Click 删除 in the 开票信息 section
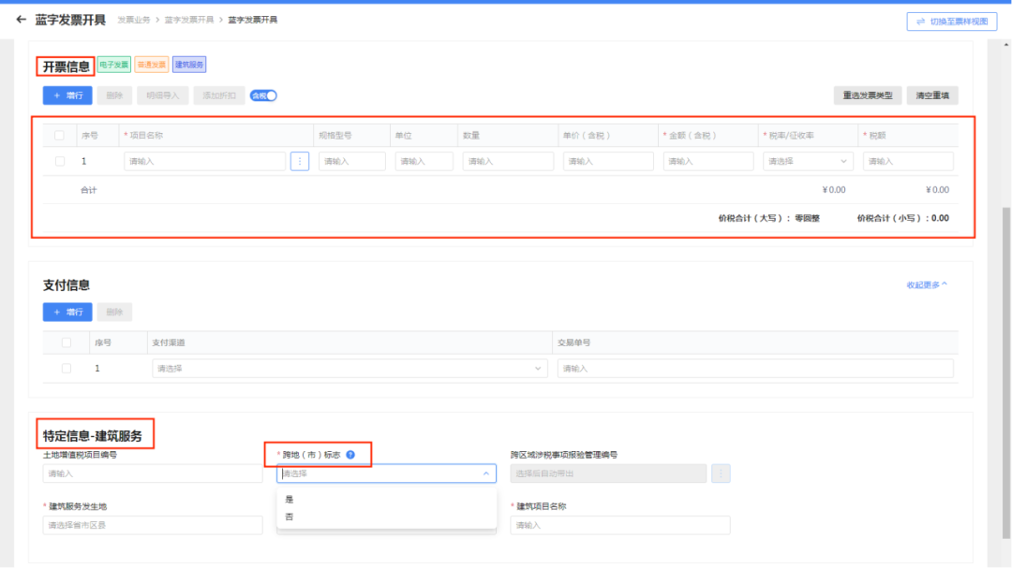Screen dimensions: 1012x568 [114, 95]
